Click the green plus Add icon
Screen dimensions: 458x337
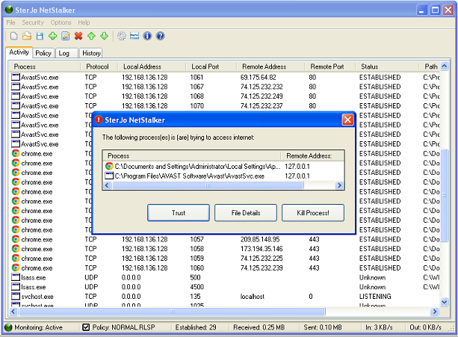(52, 36)
